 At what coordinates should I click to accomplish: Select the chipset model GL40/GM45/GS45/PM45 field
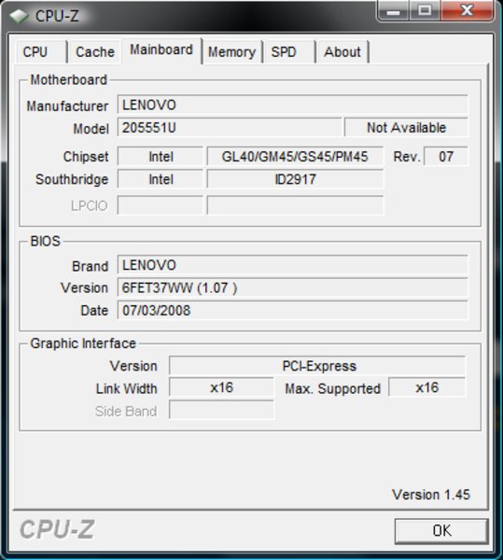[x=295, y=157]
